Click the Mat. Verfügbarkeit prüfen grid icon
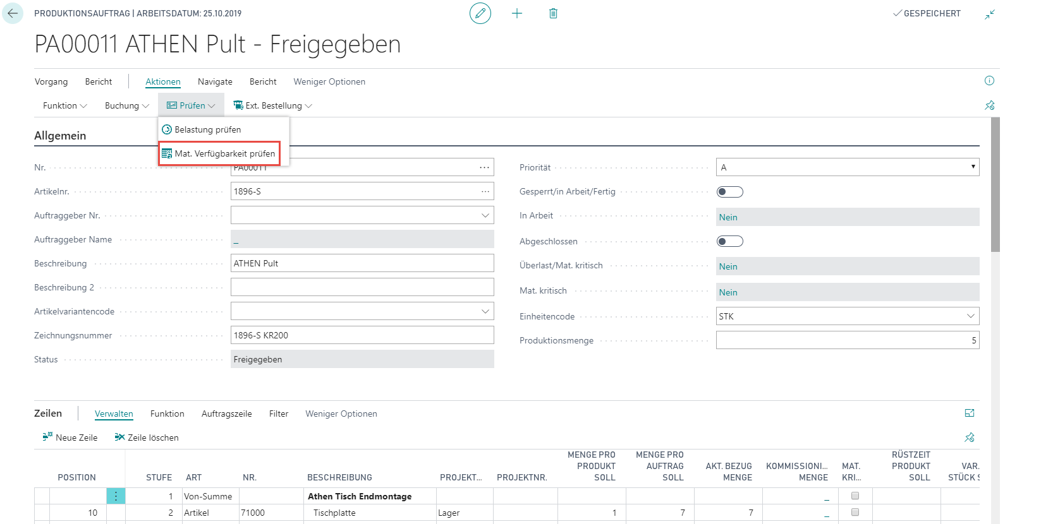This screenshot has height=524, width=1041. click(x=167, y=153)
